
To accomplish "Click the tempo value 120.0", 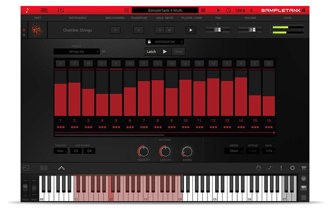I will pos(240,10).
